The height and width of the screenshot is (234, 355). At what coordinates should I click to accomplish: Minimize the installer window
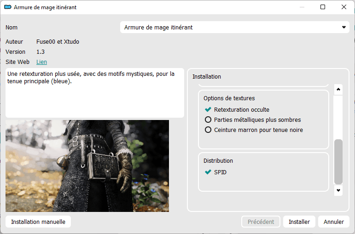[x=302, y=7]
